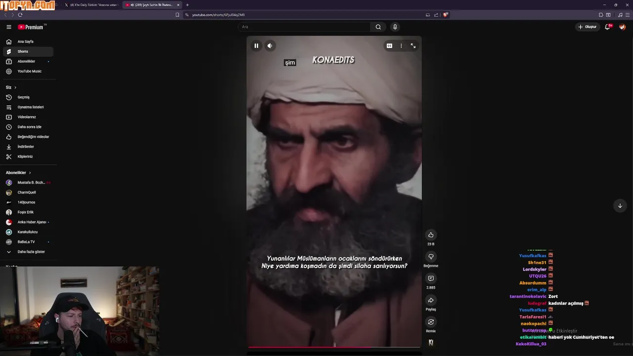Open İndirilenler downloads
Viewport: 633px width, 356px height.
(x=28, y=147)
